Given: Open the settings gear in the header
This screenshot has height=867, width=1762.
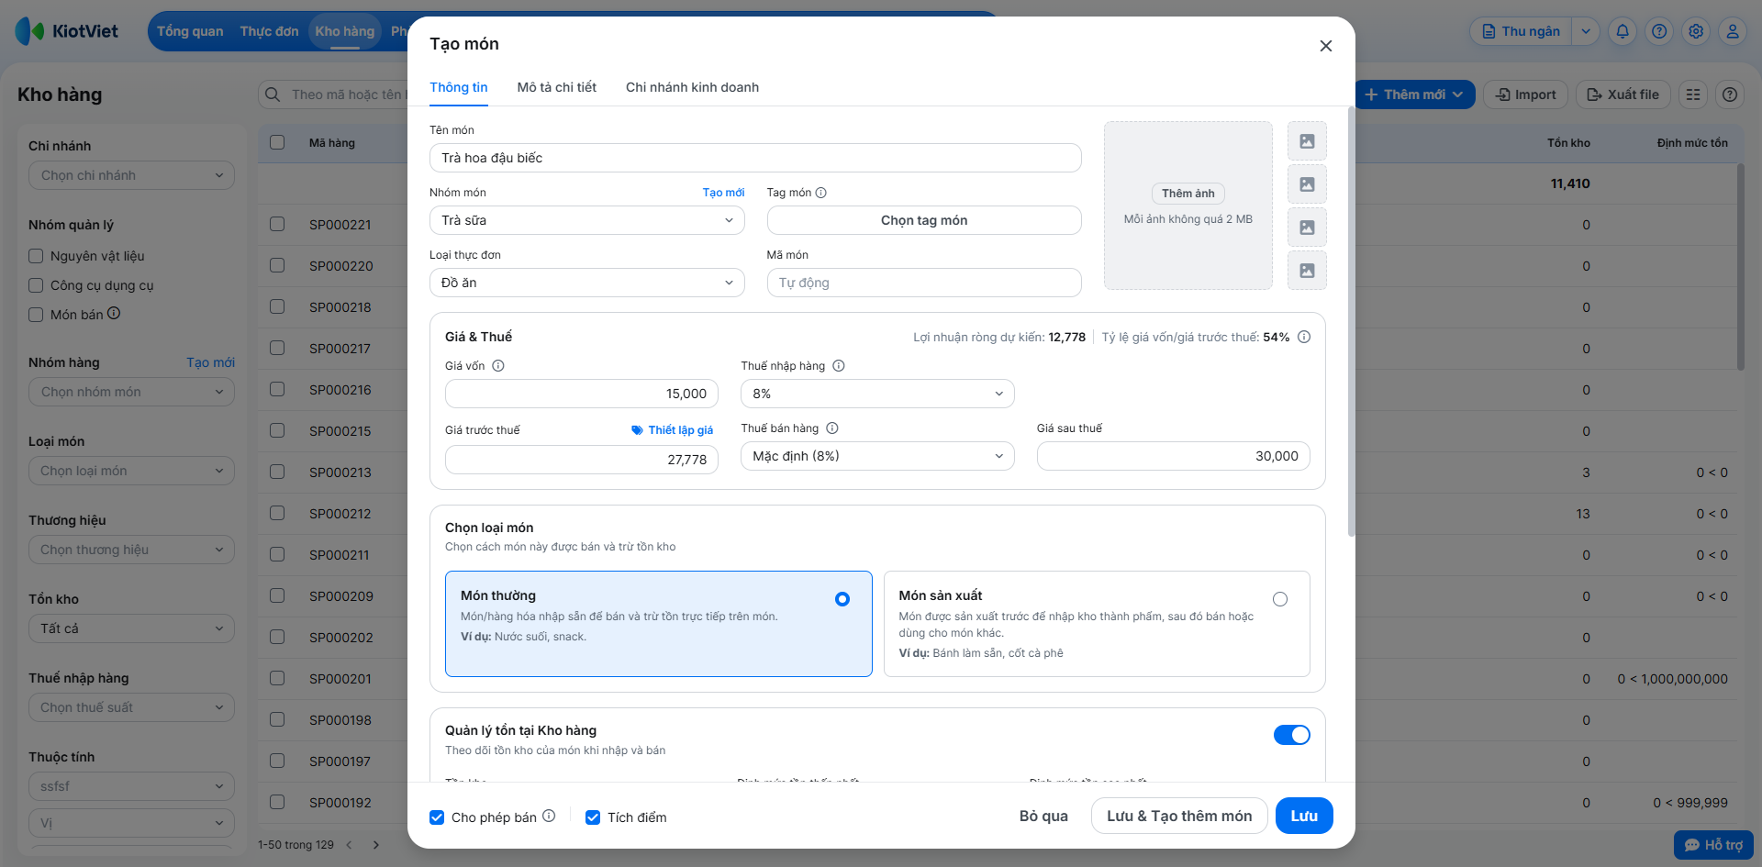Looking at the screenshot, I should (1696, 31).
